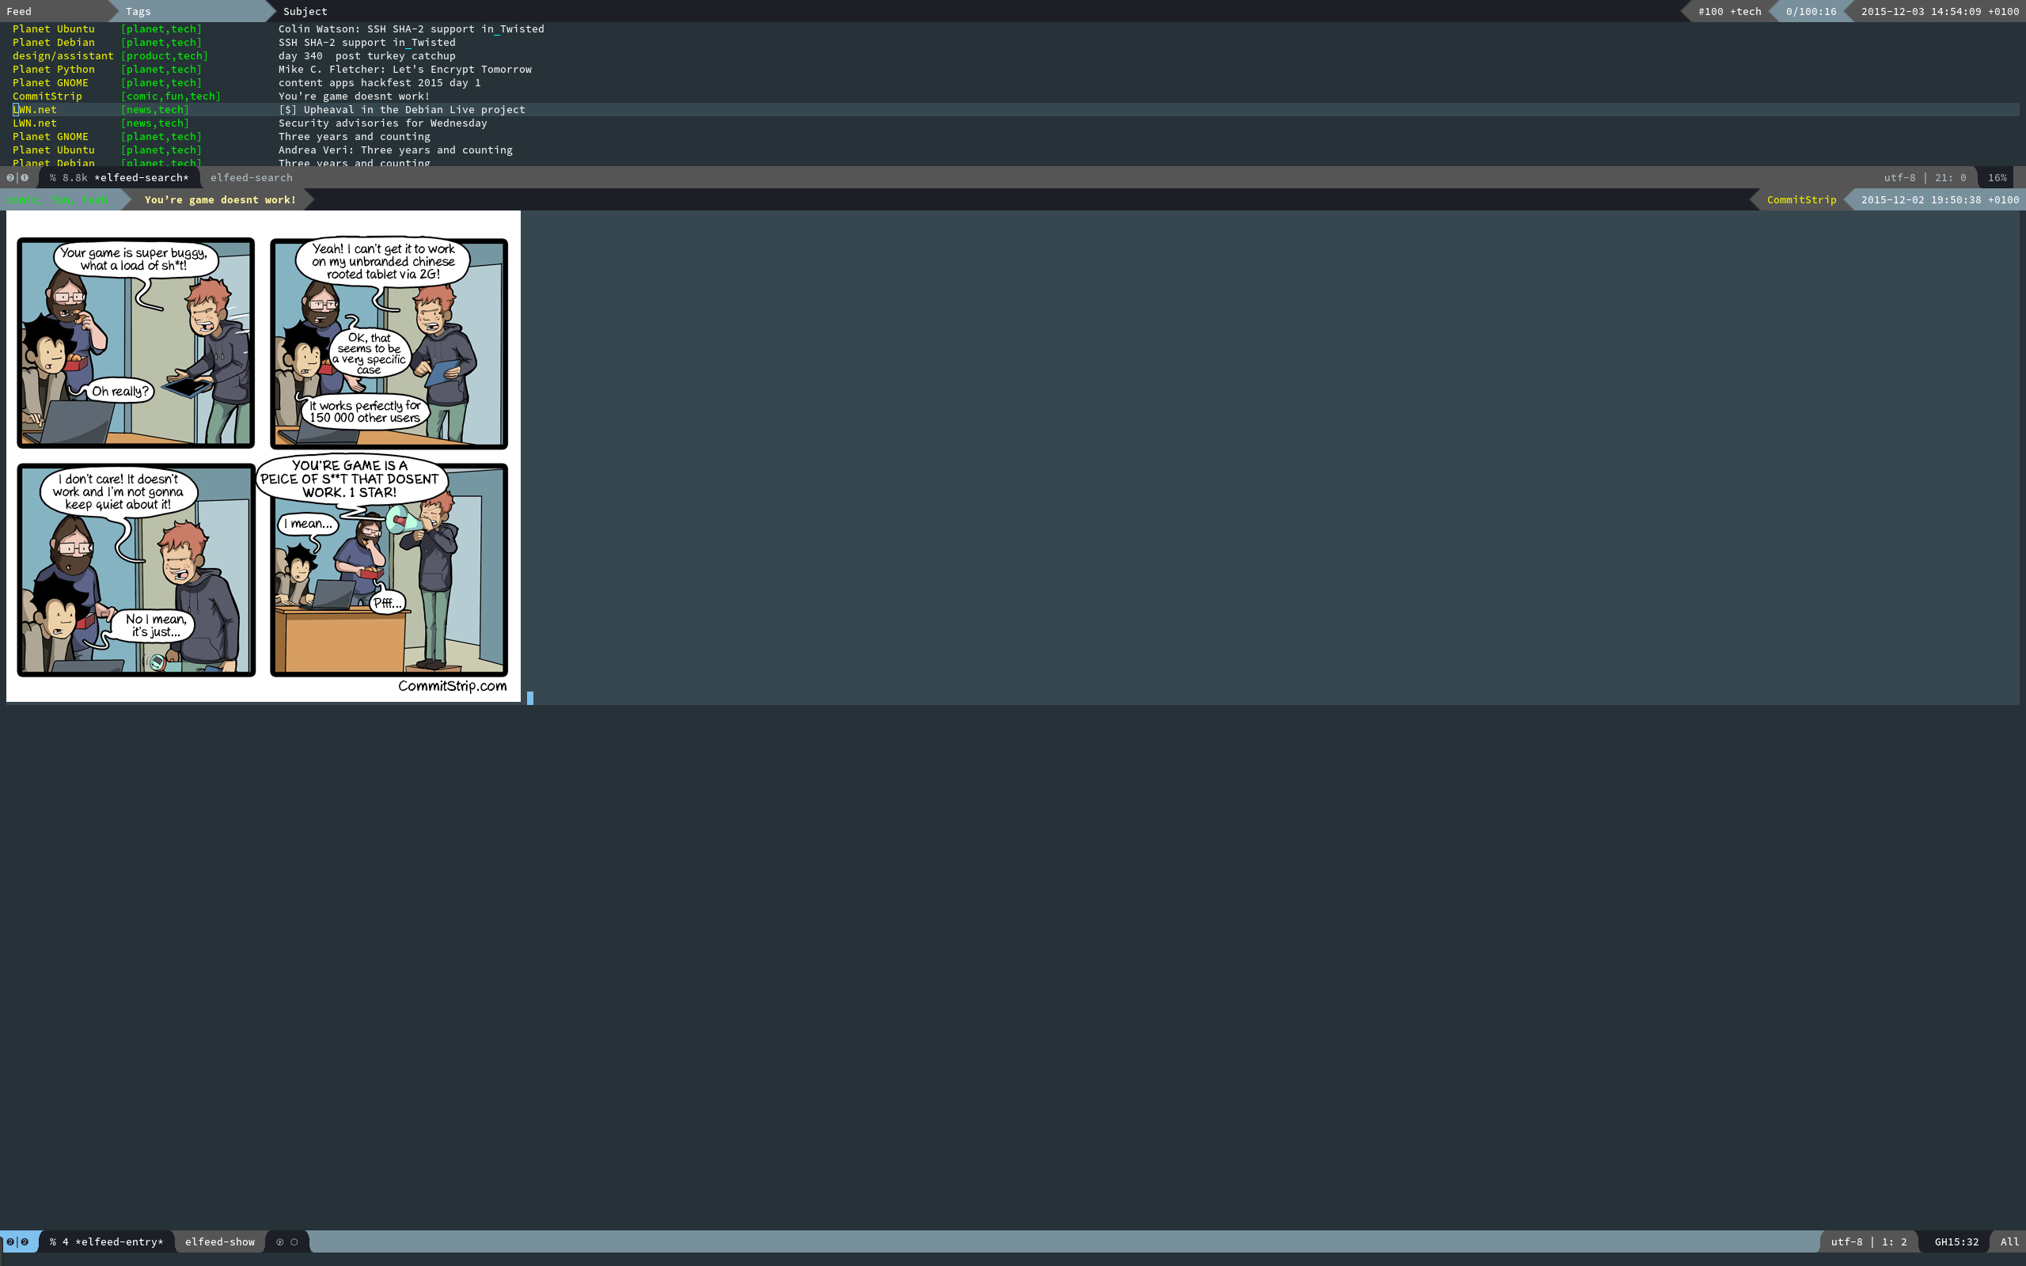Click the 16% scroll position indicator
The width and height of the screenshot is (2026, 1266).
pyautogui.click(x=1997, y=177)
